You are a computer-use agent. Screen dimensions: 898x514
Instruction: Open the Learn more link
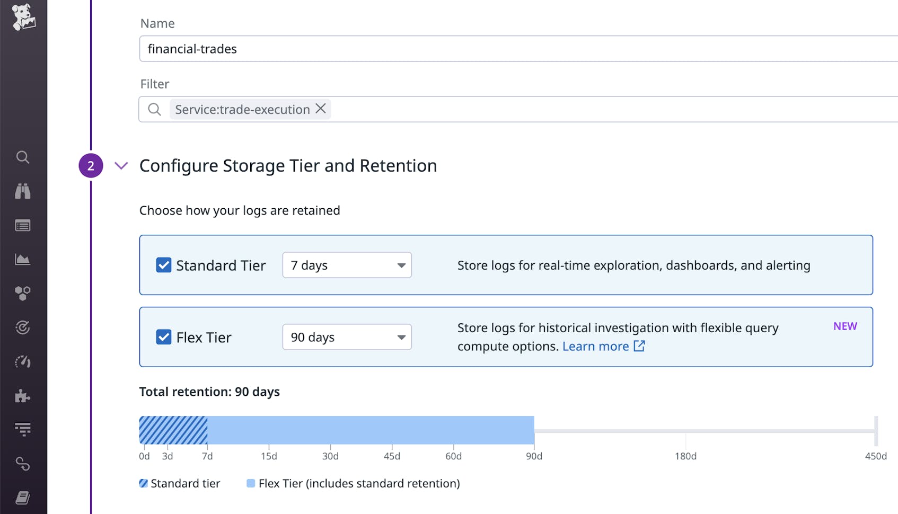[x=596, y=346]
